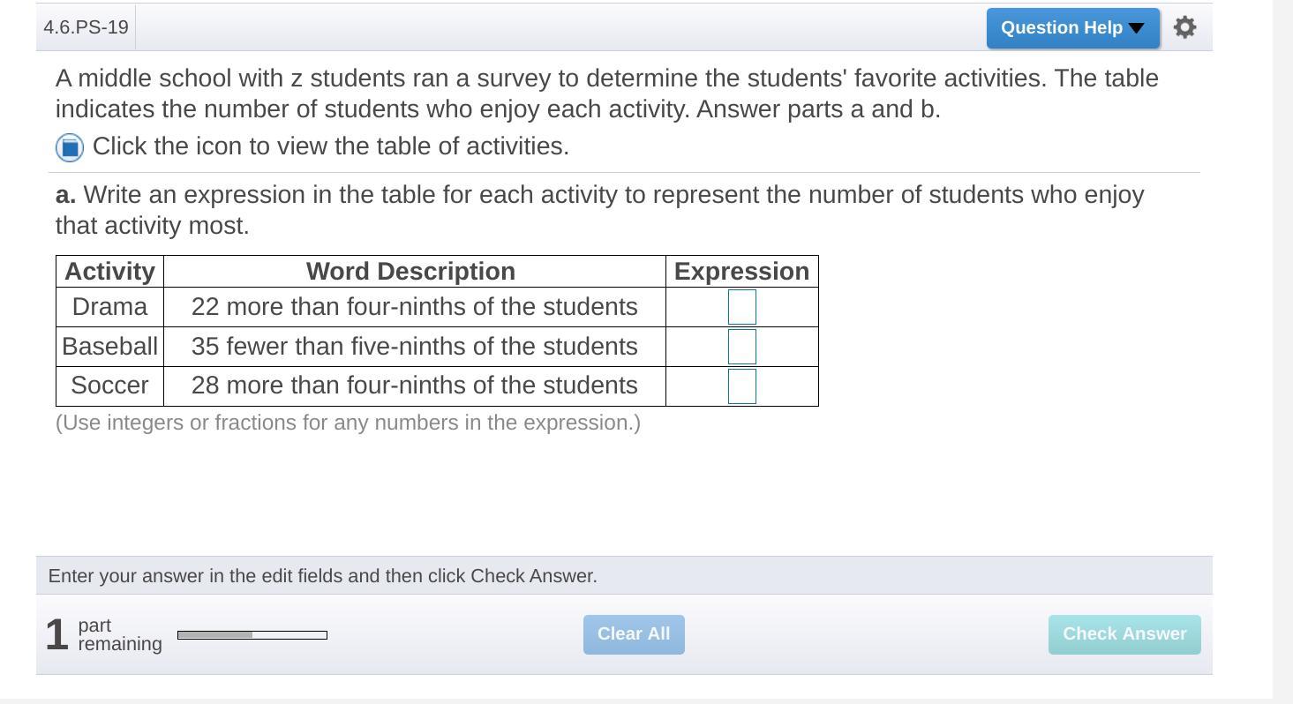Open the Question Help dropdown
The width and height of the screenshot is (1293, 704).
pyautogui.click(x=1072, y=28)
